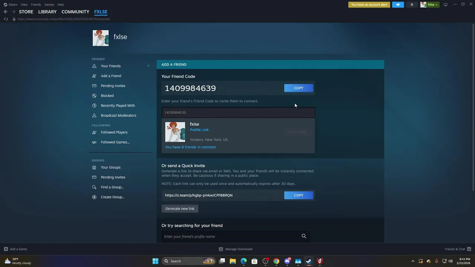
Task: Click the Find a Group magnifier icon
Action: [94, 187]
